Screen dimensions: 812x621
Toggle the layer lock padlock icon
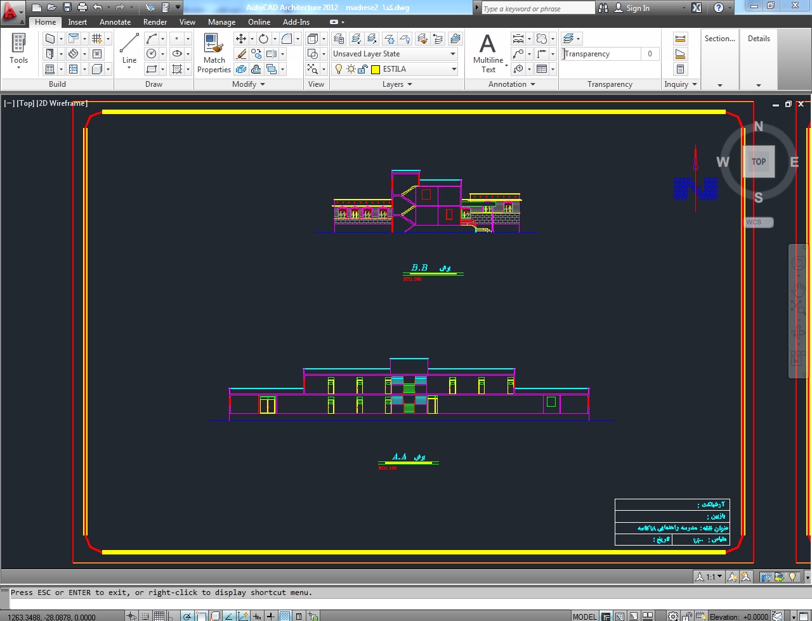pos(363,69)
